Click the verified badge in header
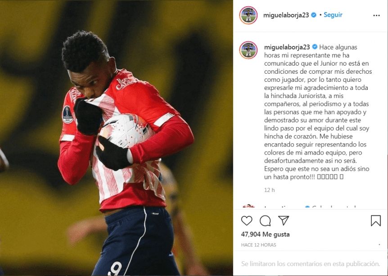 [x=314, y=15]
